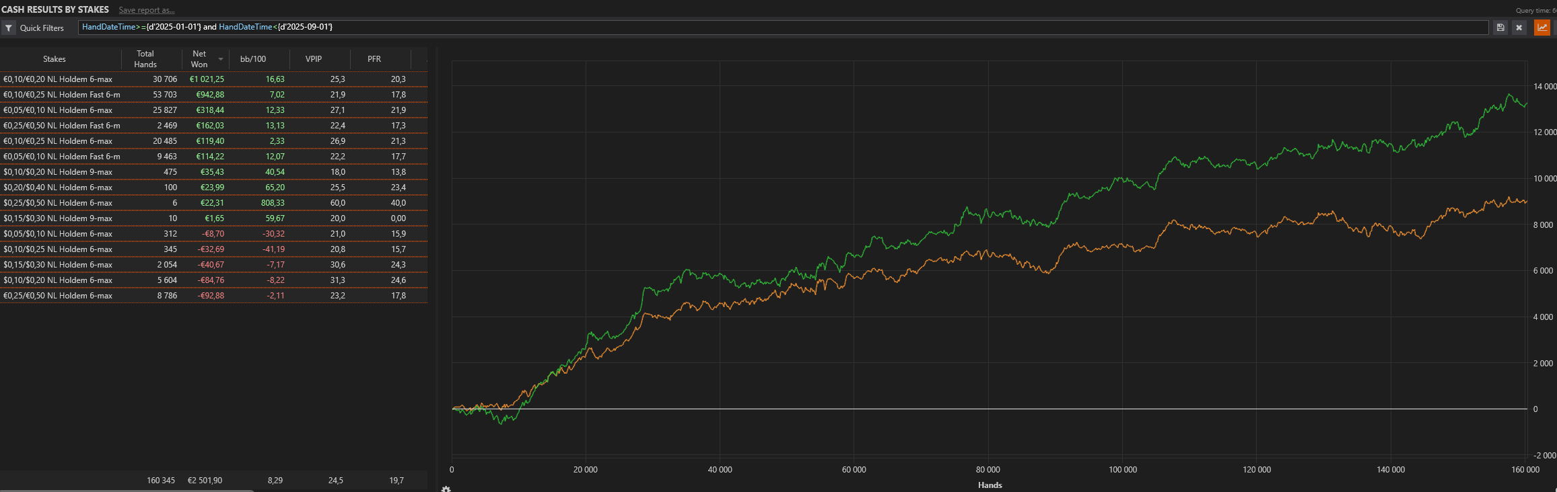Screen dimensions: 1557x492
Task: Select the €0,10/€0,25 NL Holdem 6-max row
Action: click(x=213, y=141)
